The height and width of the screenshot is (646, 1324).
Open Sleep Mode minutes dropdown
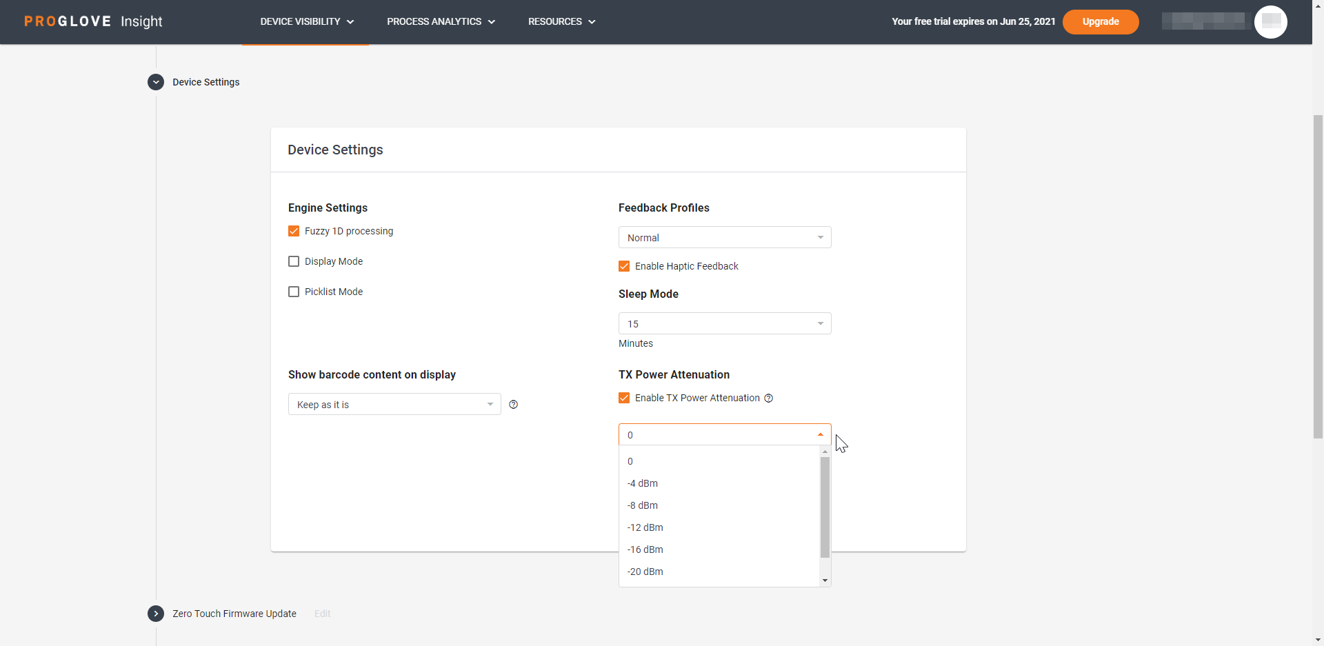[x=724, y=324]
